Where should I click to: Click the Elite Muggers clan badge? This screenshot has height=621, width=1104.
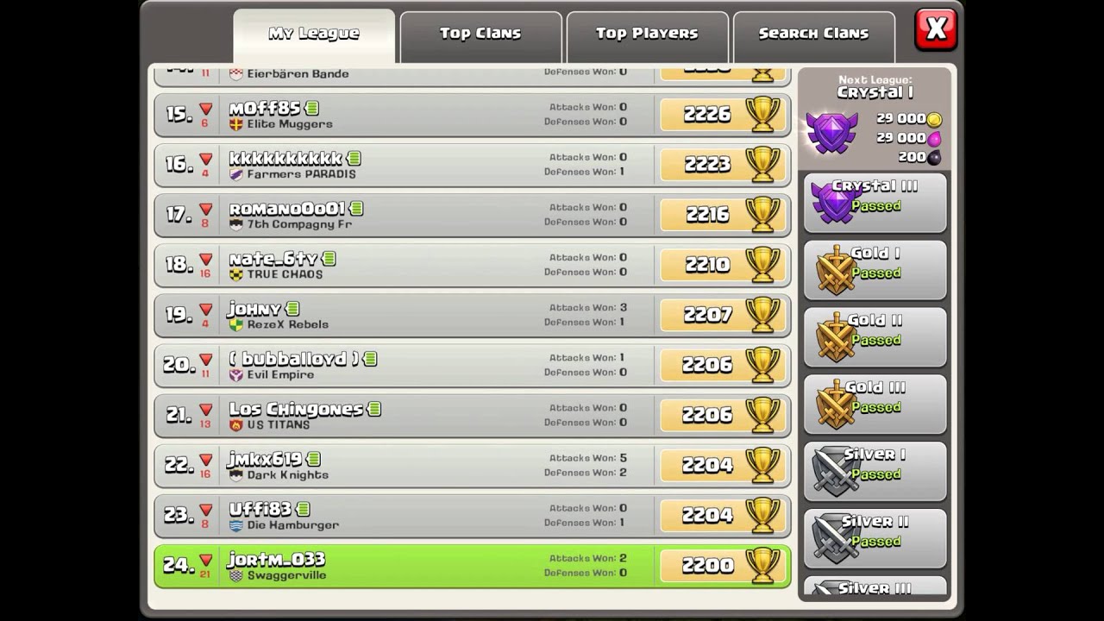coord(236,124)
